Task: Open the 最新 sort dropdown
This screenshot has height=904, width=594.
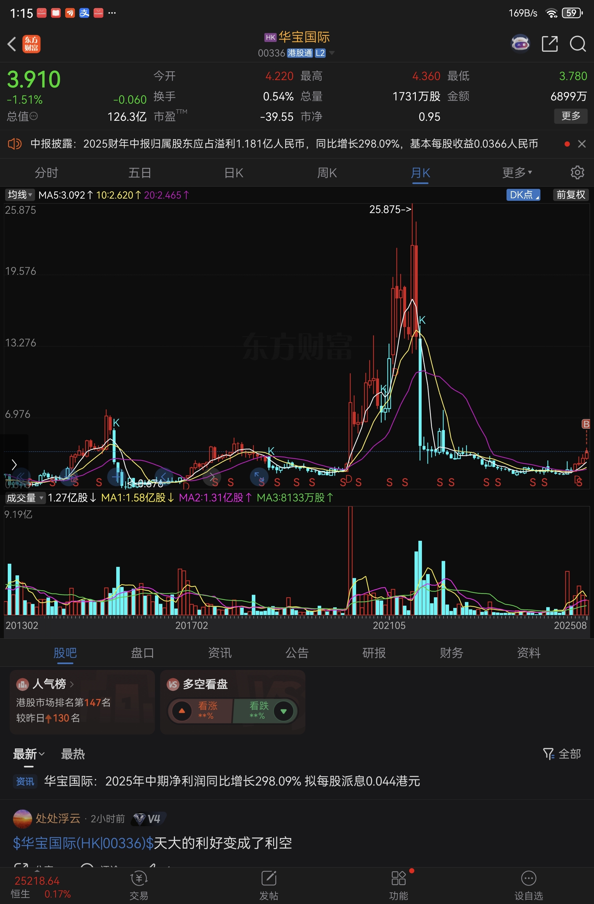Action: pyautogui.click(x=29, y=754)
